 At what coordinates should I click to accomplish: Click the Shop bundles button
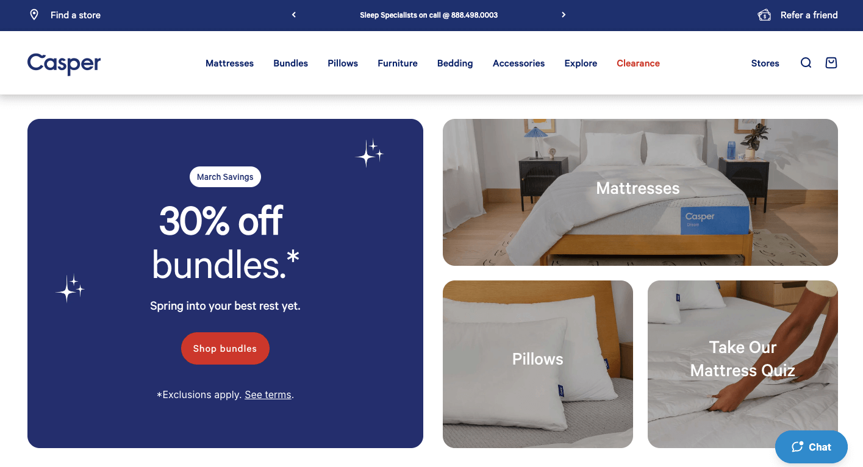225,348
